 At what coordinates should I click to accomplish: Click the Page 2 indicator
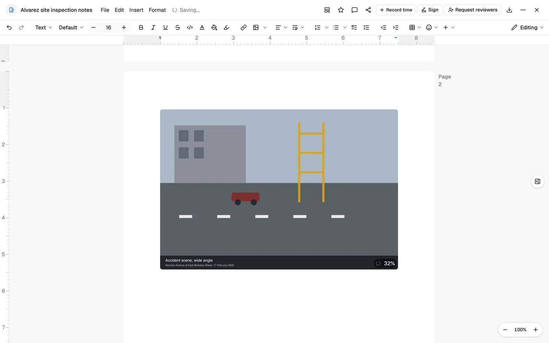click(445, 80)
